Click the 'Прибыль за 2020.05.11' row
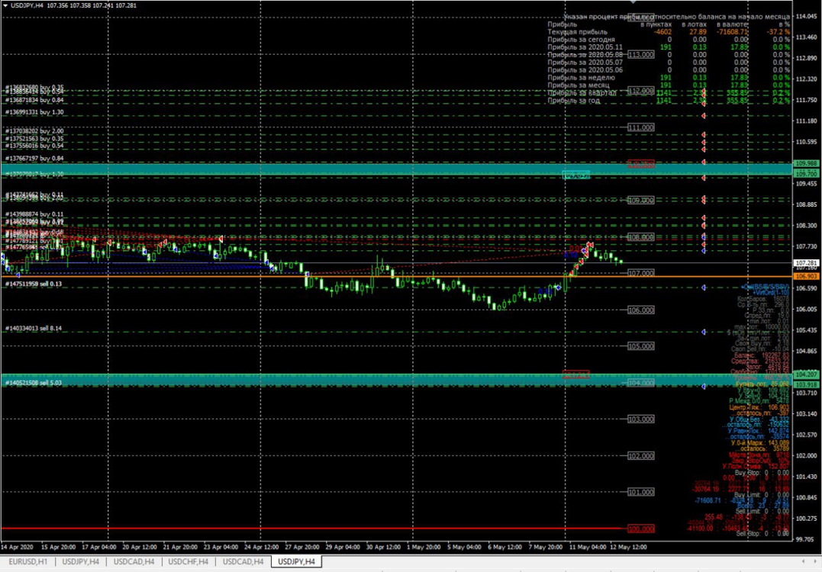This screenshot has height=572, width=822. click(669, 47)
